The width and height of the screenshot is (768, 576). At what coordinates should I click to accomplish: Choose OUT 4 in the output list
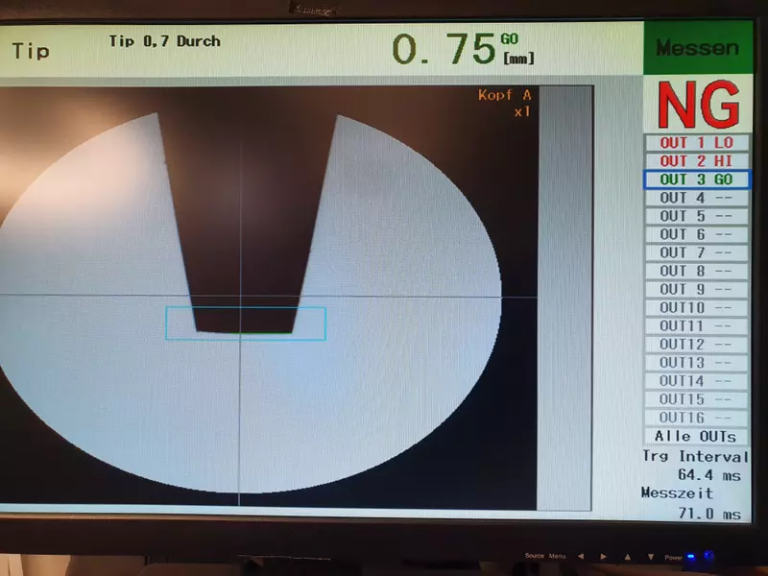(x=696, y=198)
